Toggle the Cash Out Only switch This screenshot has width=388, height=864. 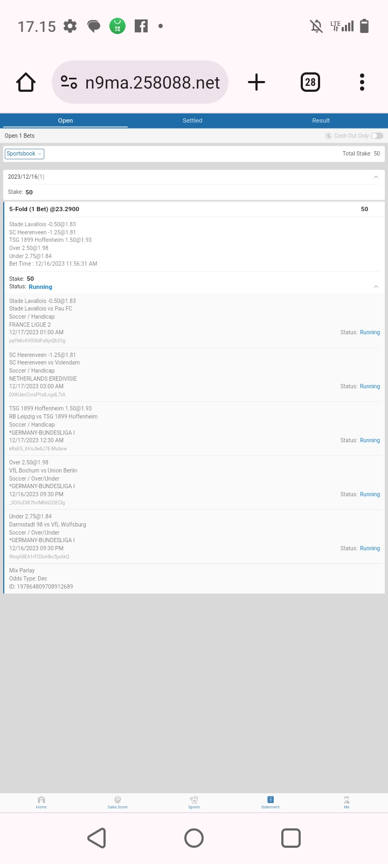377,136
